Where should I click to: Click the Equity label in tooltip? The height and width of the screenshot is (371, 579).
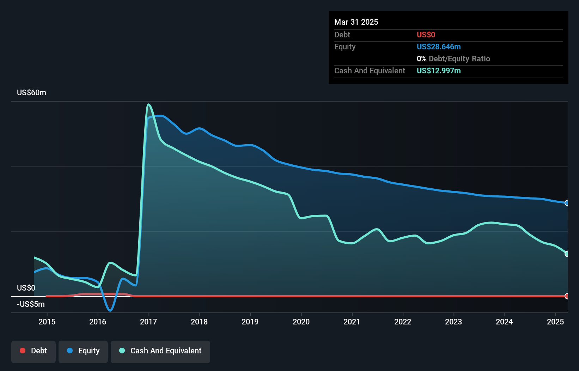(345, 47)
